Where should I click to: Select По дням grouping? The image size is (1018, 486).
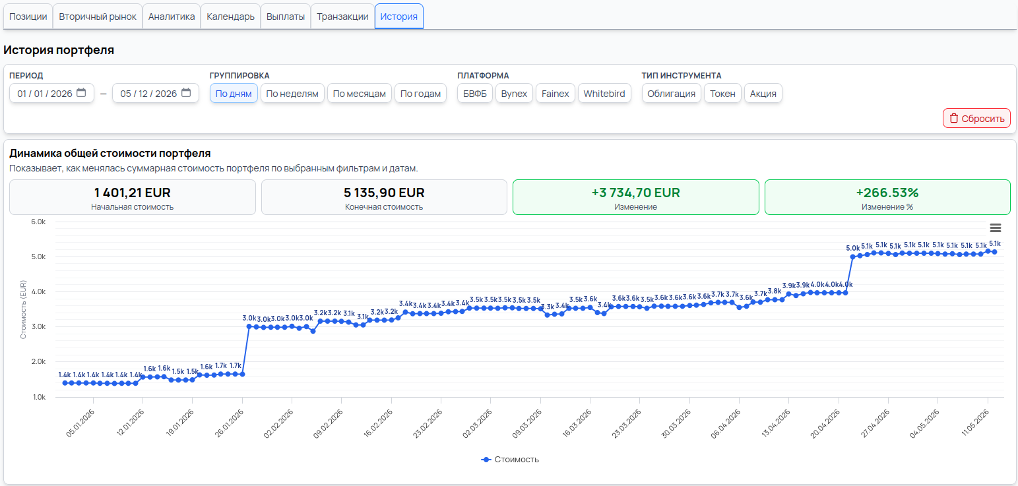click(x=234, y=93)
